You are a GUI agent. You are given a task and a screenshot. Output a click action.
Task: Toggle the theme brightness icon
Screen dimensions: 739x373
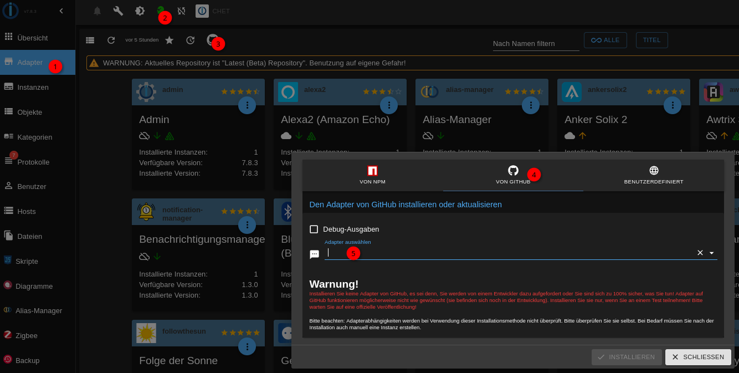[140, 11]
